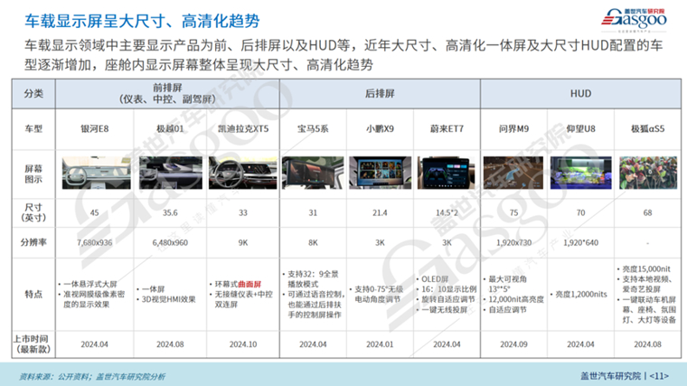Select the 后排屏 column header
687x386 pixels.
tap(380, 93)
